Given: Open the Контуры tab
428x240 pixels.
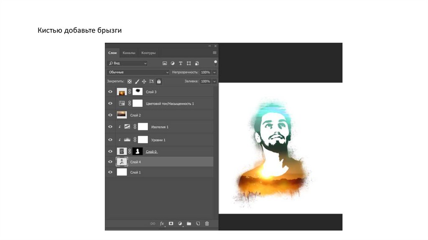Looking at the screenshot, I should [148, 53].
